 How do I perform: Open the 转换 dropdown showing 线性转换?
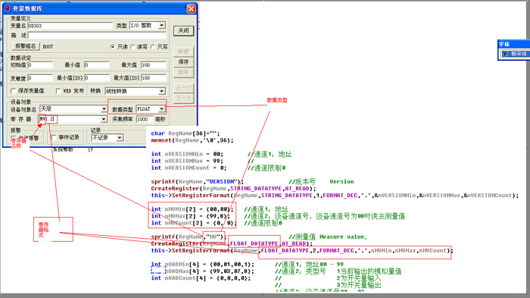pyautogui.click(x=161, y=91)
